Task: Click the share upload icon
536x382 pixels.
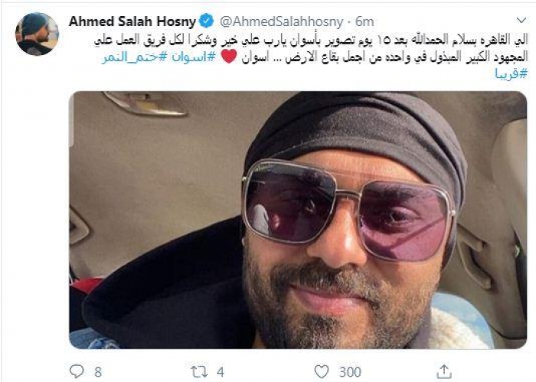Action: point(443,371)
